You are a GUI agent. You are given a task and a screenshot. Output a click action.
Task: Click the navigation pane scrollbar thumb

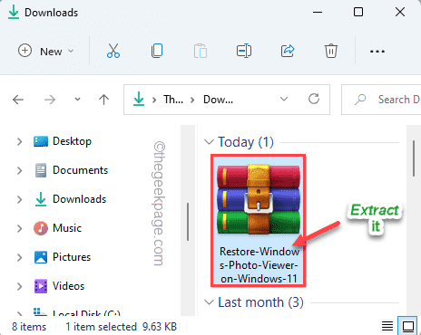188,222
